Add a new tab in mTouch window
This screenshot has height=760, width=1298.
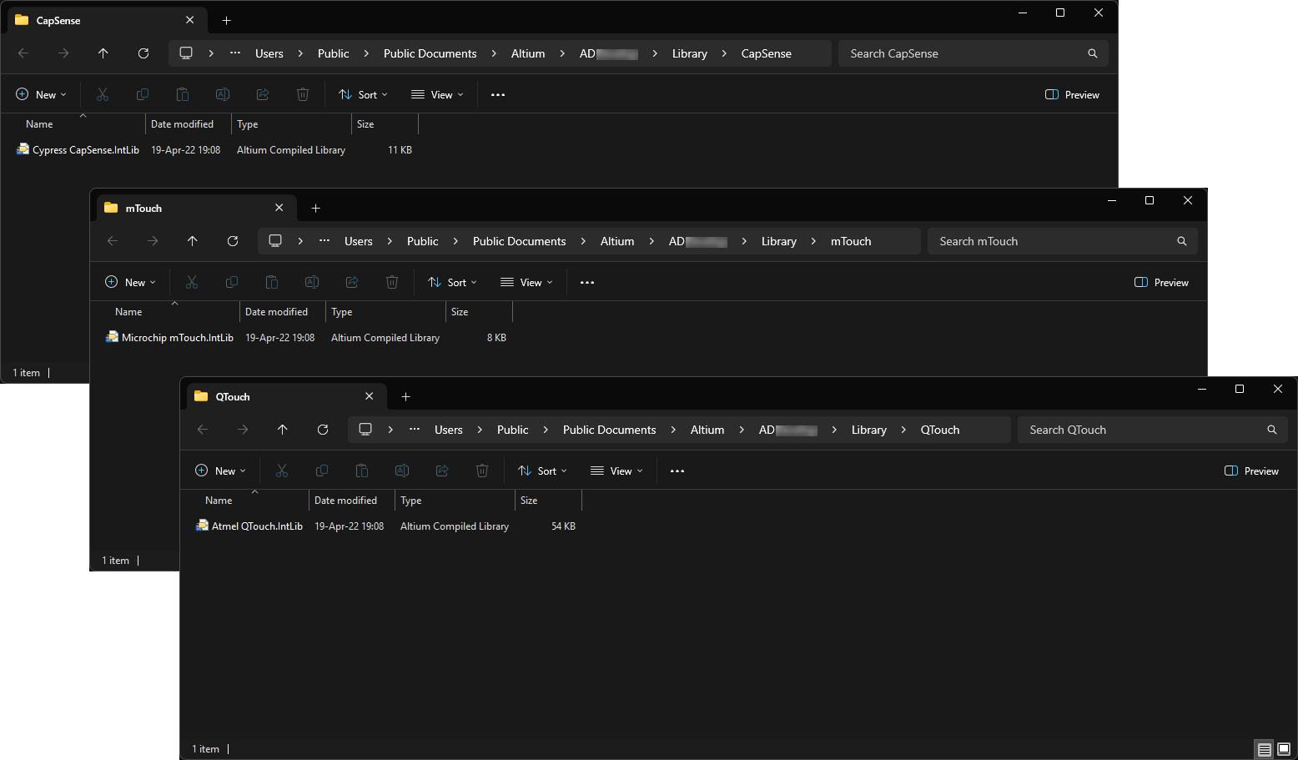316,209
